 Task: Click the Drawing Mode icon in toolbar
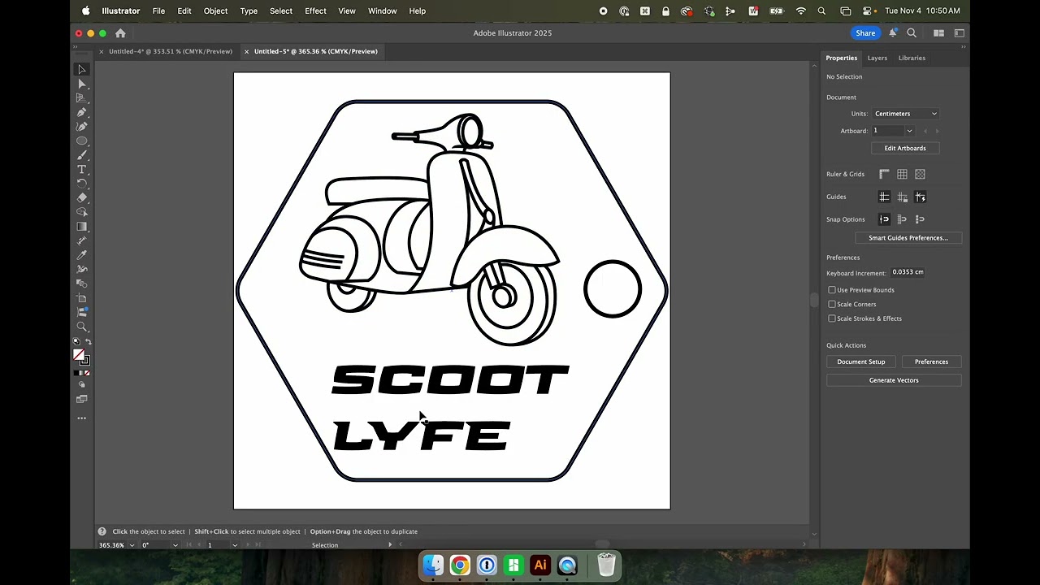pos(82,384)
